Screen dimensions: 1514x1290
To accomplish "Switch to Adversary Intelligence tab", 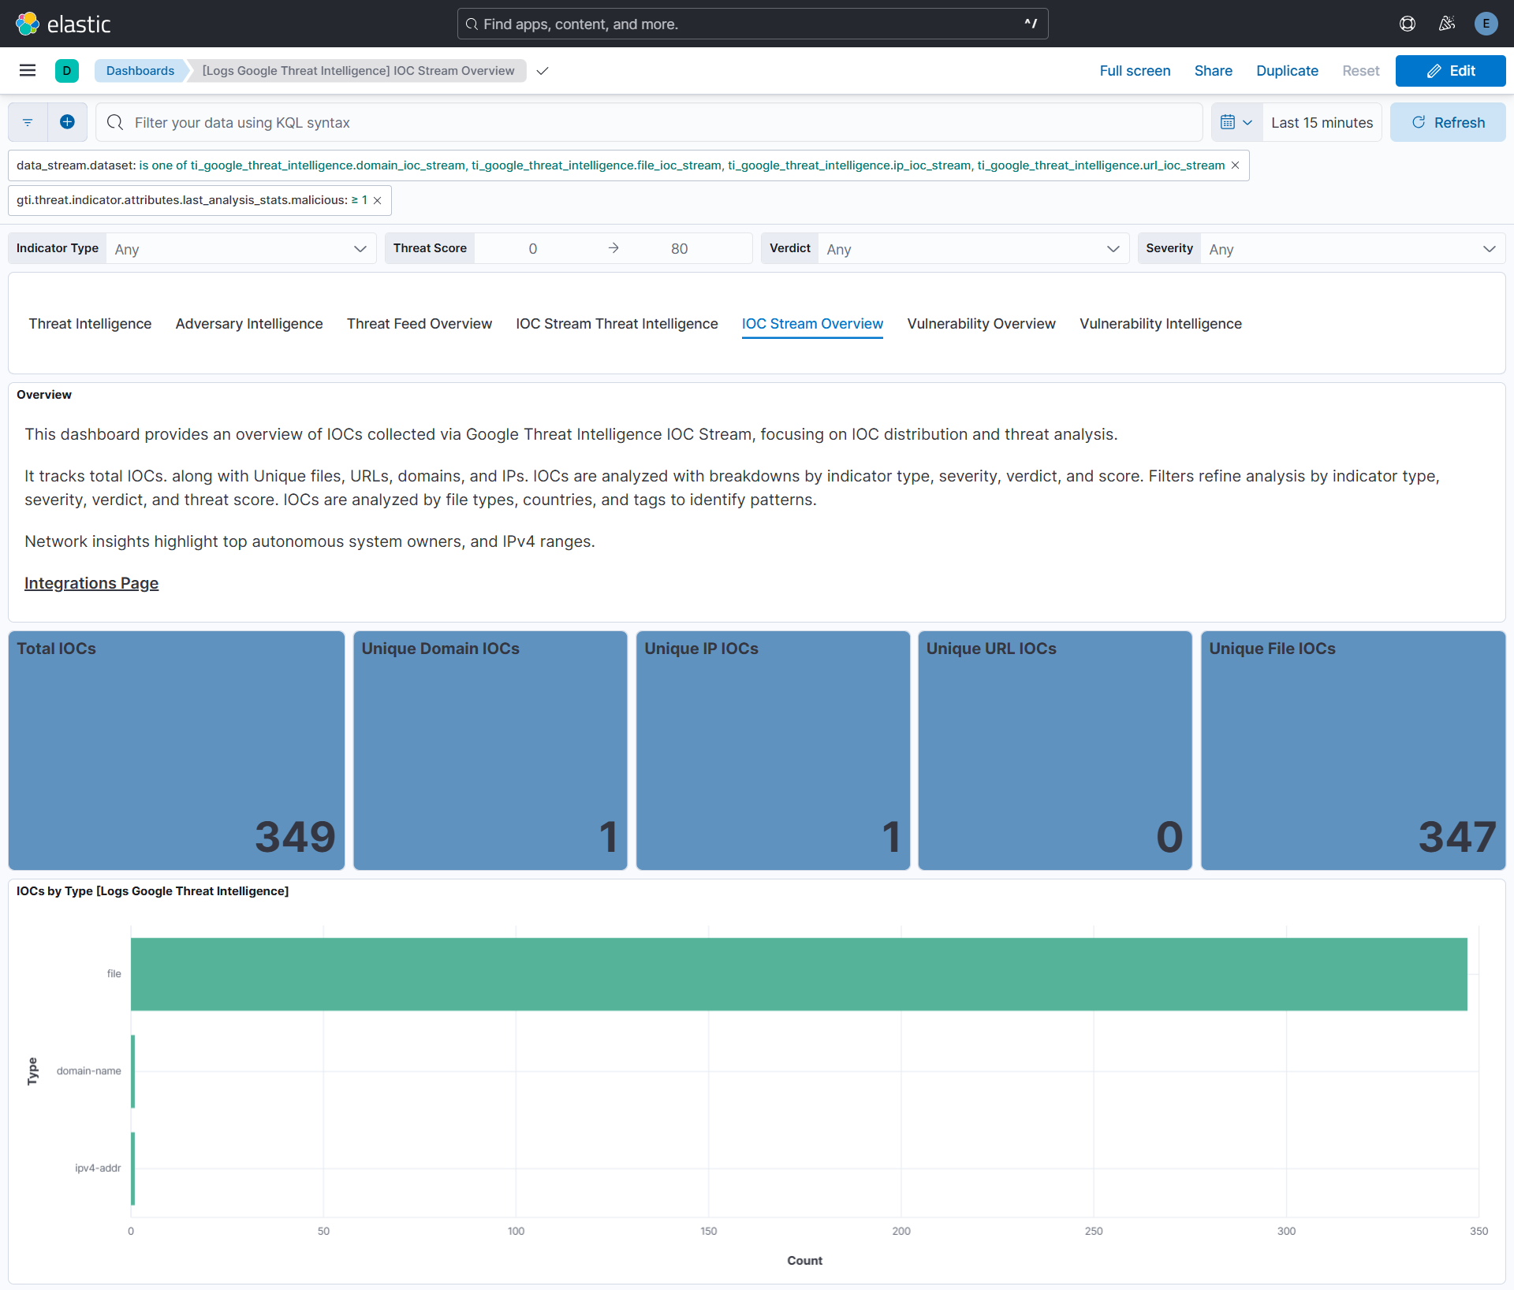I will (249, 324).
